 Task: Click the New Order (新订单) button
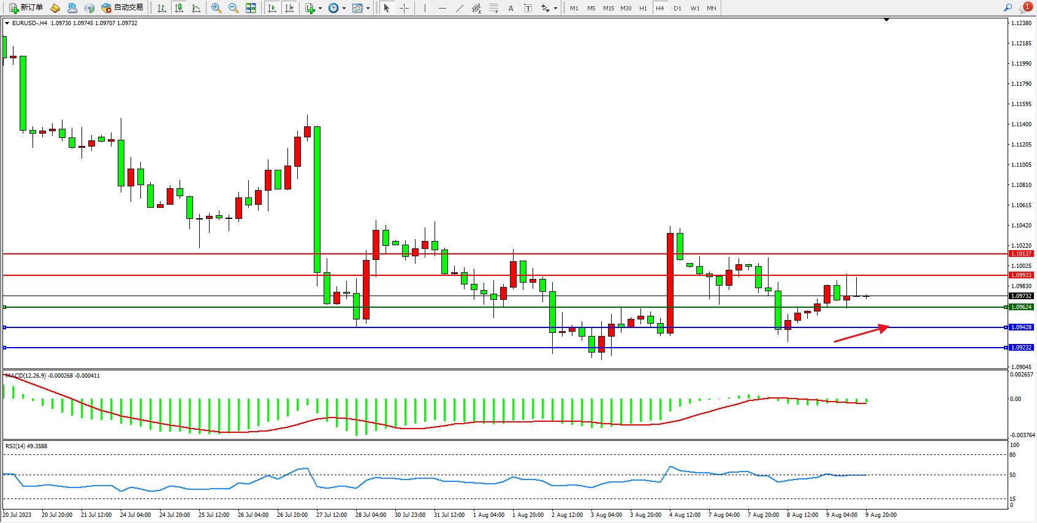pyautogui.click(x=26, y=8)
